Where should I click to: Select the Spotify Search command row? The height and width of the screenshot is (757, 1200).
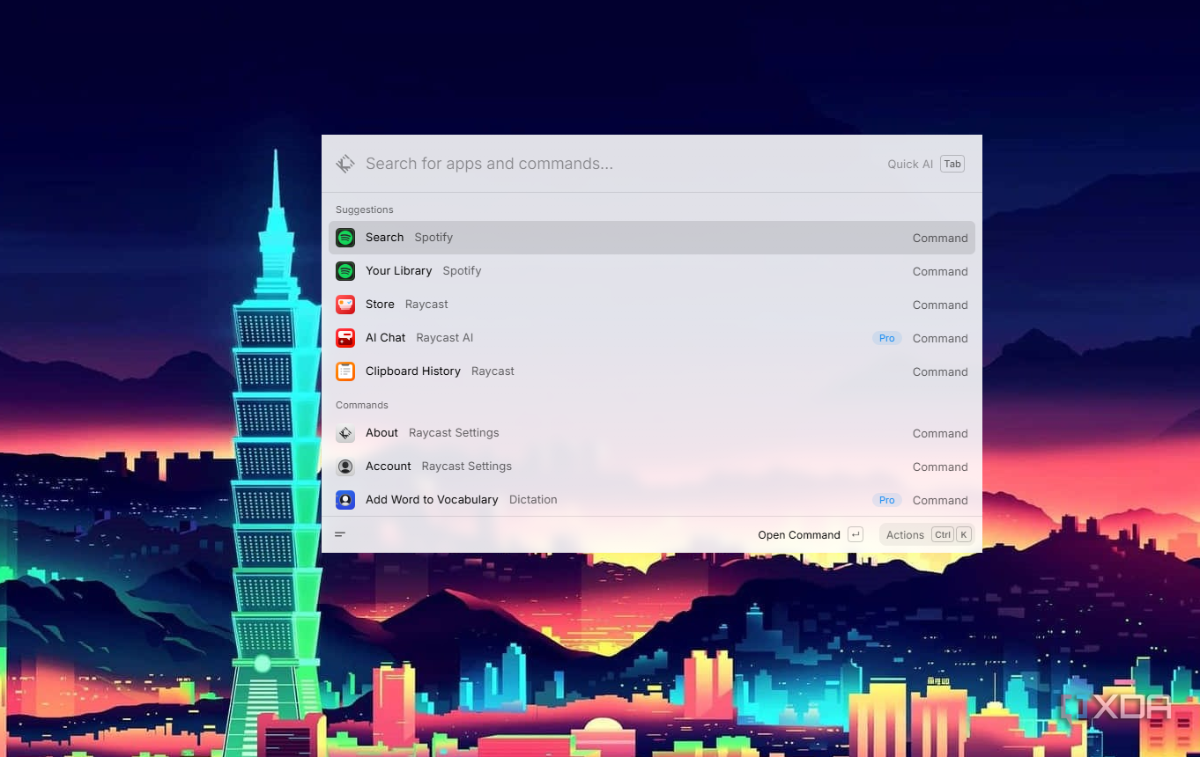point(652,238)
